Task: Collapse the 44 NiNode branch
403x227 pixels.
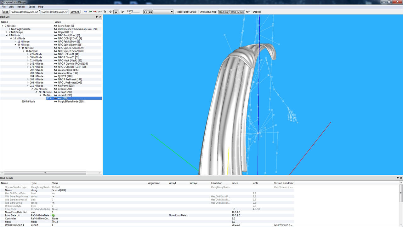Action: coord(15,45)
